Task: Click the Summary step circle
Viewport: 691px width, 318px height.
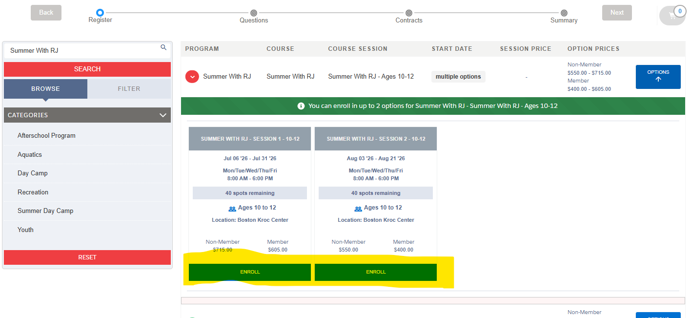Action: click(x=564, y=13)
